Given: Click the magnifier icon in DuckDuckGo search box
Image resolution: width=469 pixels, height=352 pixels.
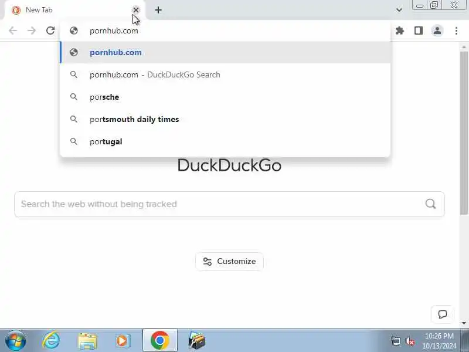Looking at the screenshot, I should tap(430, 204).
